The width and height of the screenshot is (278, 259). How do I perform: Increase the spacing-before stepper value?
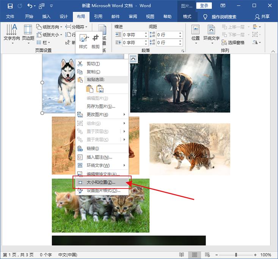pos(180,33)
